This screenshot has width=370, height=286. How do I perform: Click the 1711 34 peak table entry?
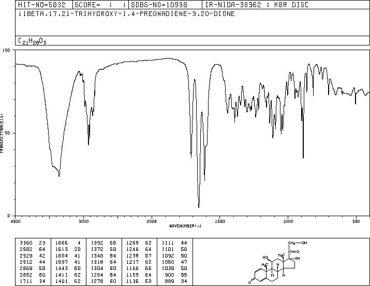(33, 281)
